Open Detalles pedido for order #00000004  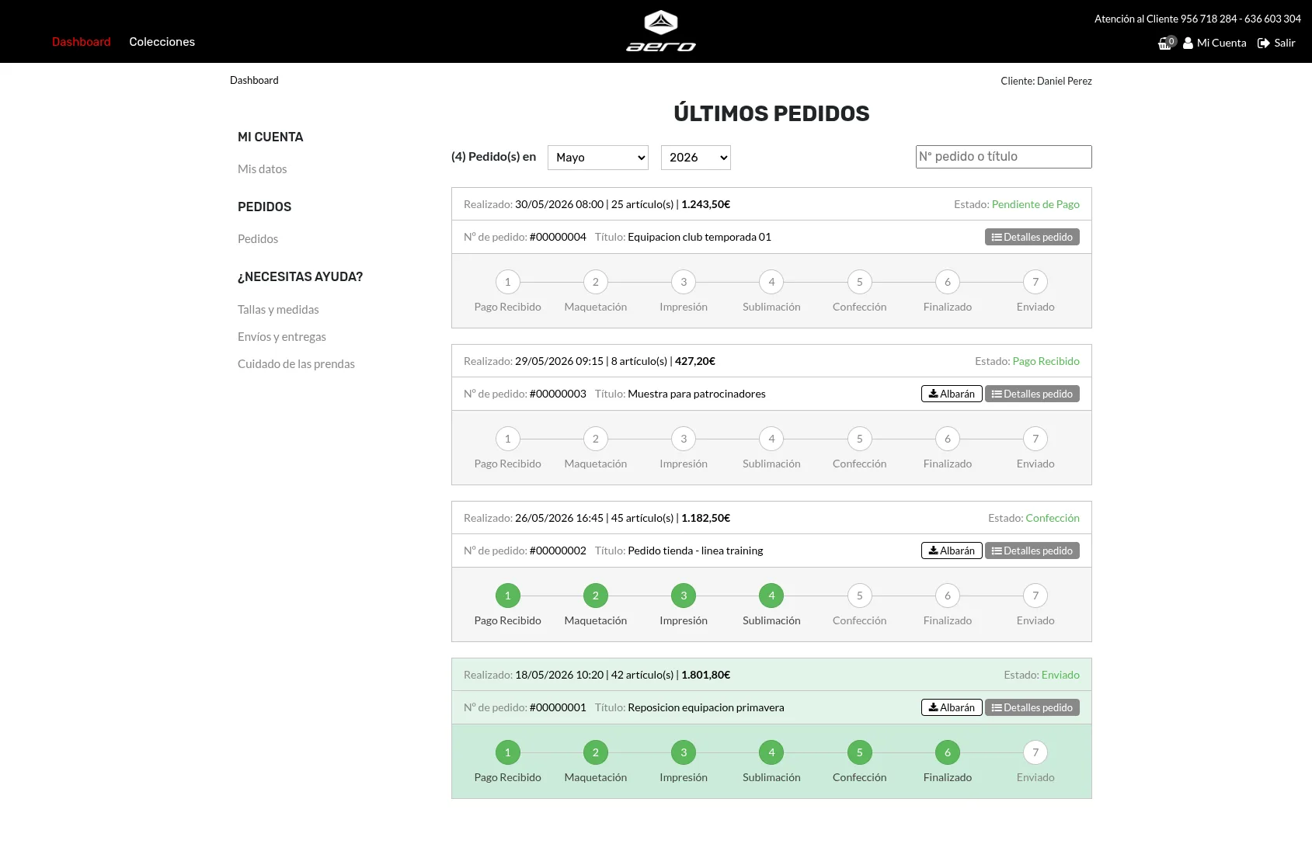tap(1032, 237)
